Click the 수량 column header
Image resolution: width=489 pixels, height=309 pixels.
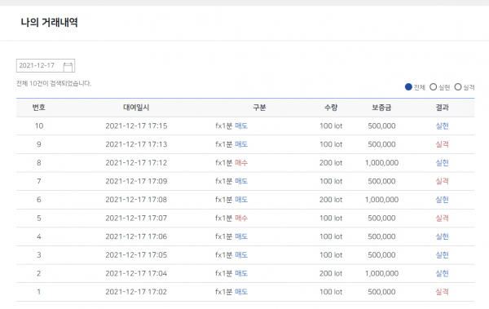[x=331, y=108]
